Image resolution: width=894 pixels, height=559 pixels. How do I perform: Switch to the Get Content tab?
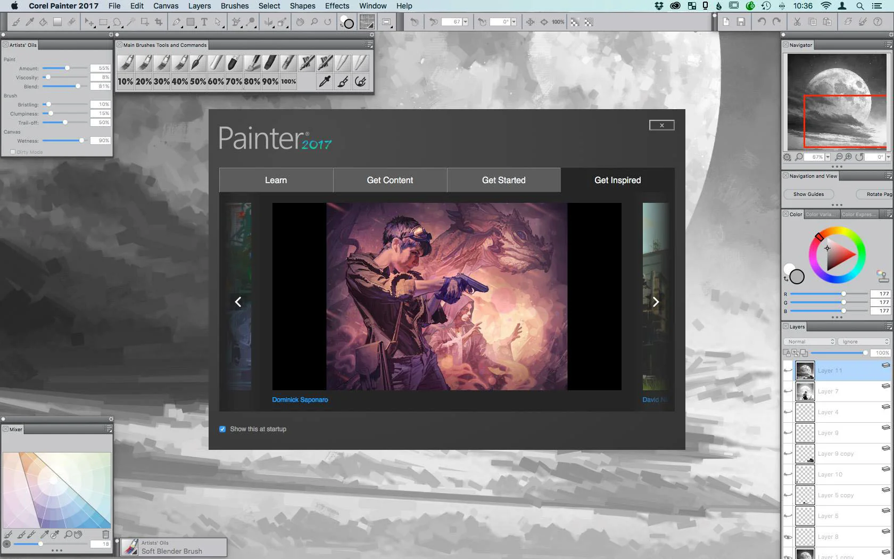pos(390,180)
